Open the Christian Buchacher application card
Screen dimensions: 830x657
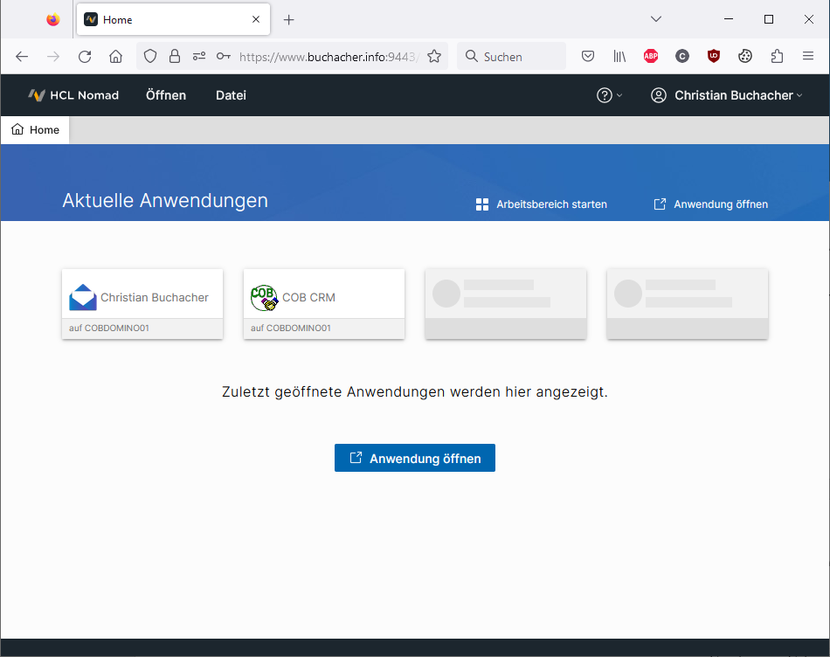pyautogui.click(x=142, y=304)
